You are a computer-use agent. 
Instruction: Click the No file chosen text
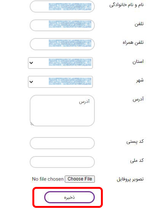click(x=48, y=179)
